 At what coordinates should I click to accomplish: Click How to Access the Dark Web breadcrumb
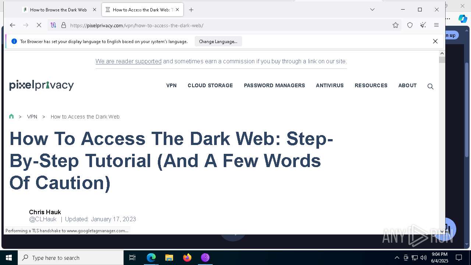pos(85,117)
